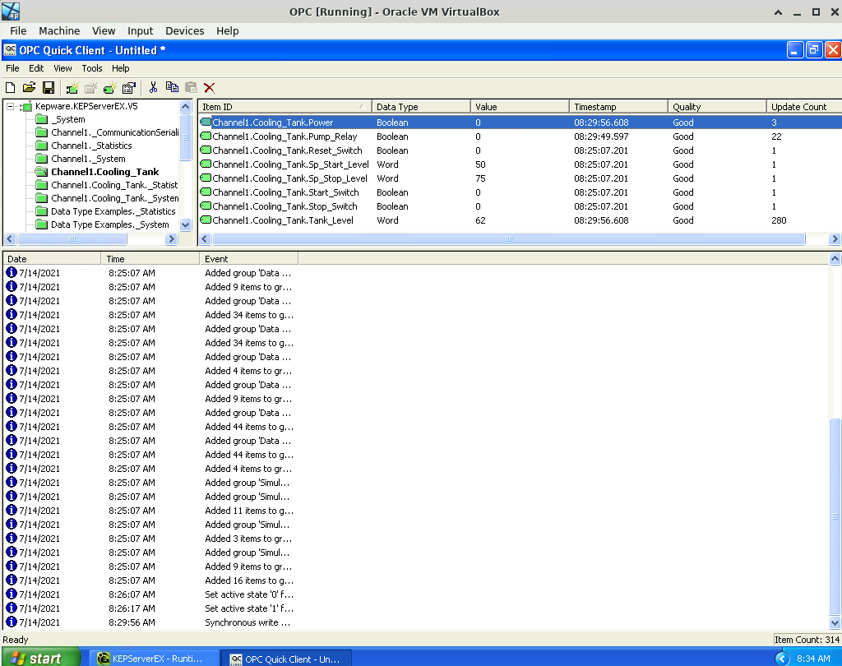
Task: Click the Tank_Level item tag icon
Action: pos(205,220)
